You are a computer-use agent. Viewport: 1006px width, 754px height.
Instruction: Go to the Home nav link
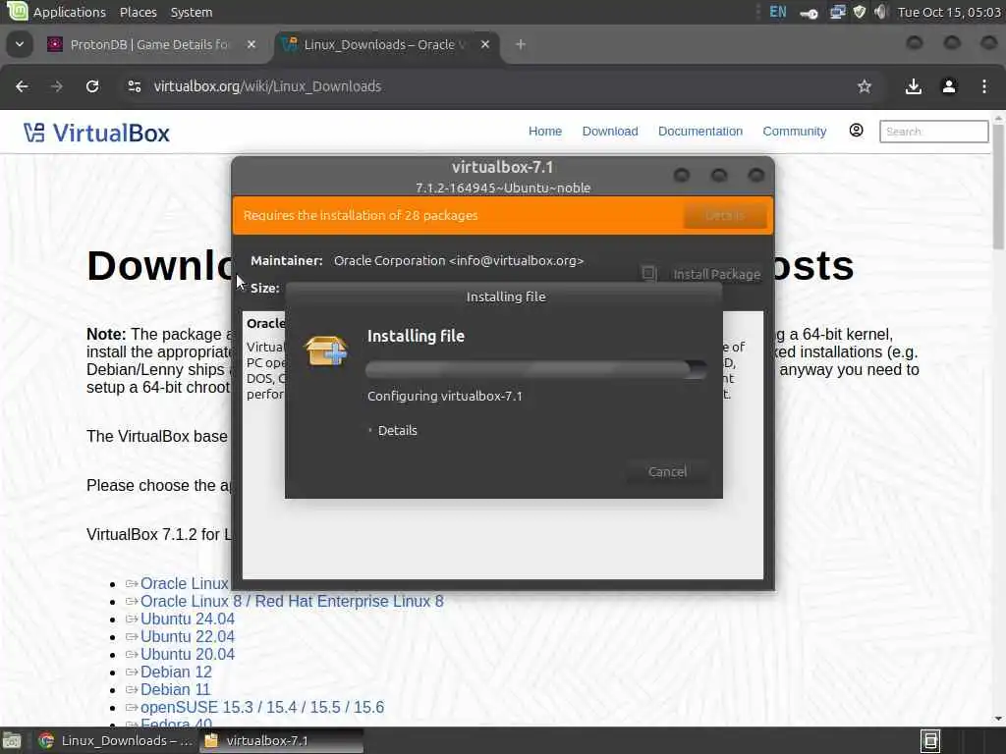(x=545, y=132)
